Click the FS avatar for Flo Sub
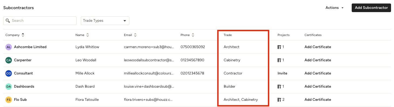Screen dimensions: 394x107 coord(9,100)
